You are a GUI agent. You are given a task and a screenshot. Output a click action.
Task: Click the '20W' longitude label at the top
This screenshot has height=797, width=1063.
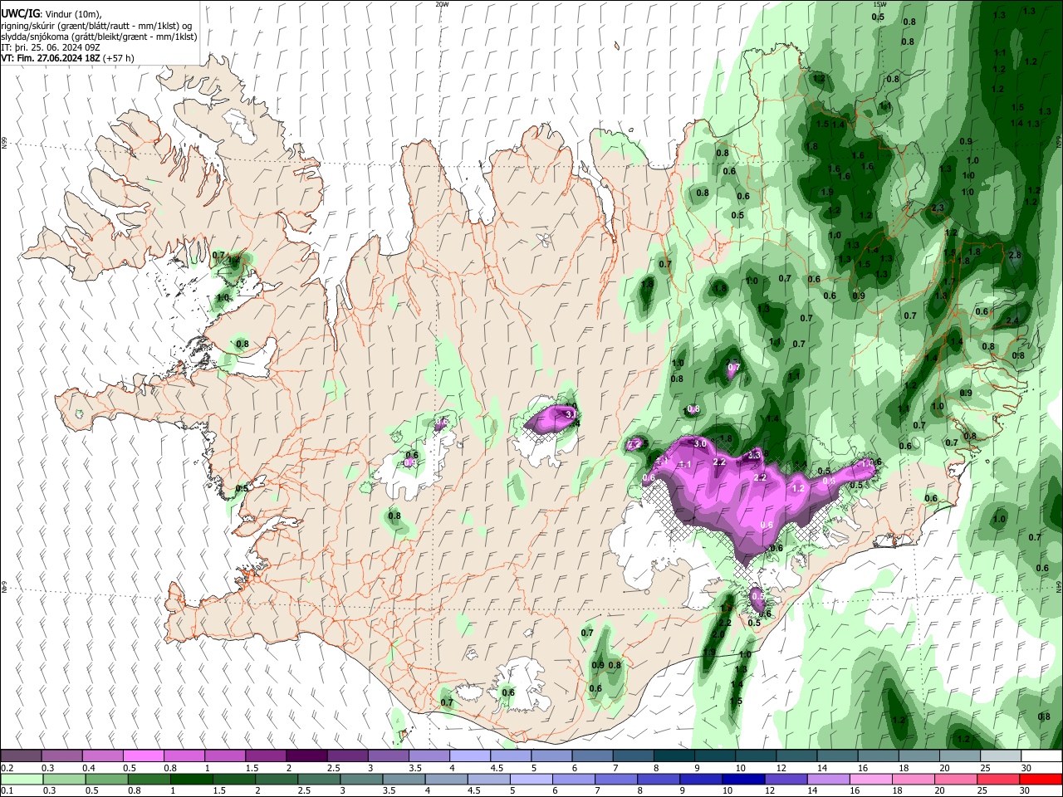[442, 4]
